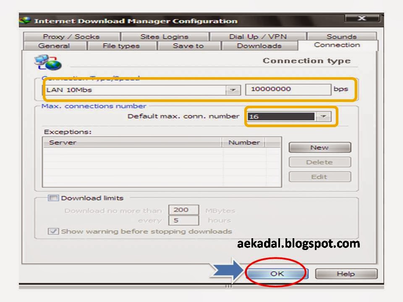Confirm settings with the OK button
The height and width of the screenshot is (302, 403).
[x=277, y=274]
